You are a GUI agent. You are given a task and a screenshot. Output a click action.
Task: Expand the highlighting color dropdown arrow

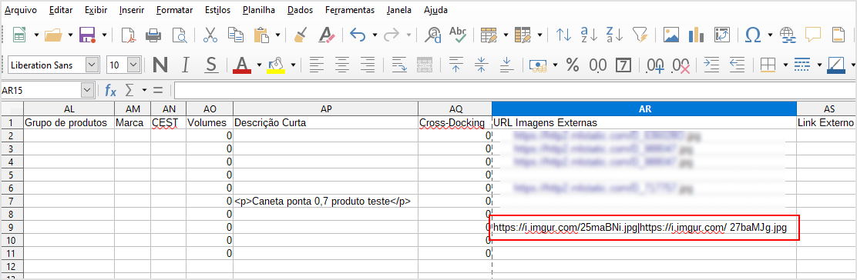tap(293, 65)
